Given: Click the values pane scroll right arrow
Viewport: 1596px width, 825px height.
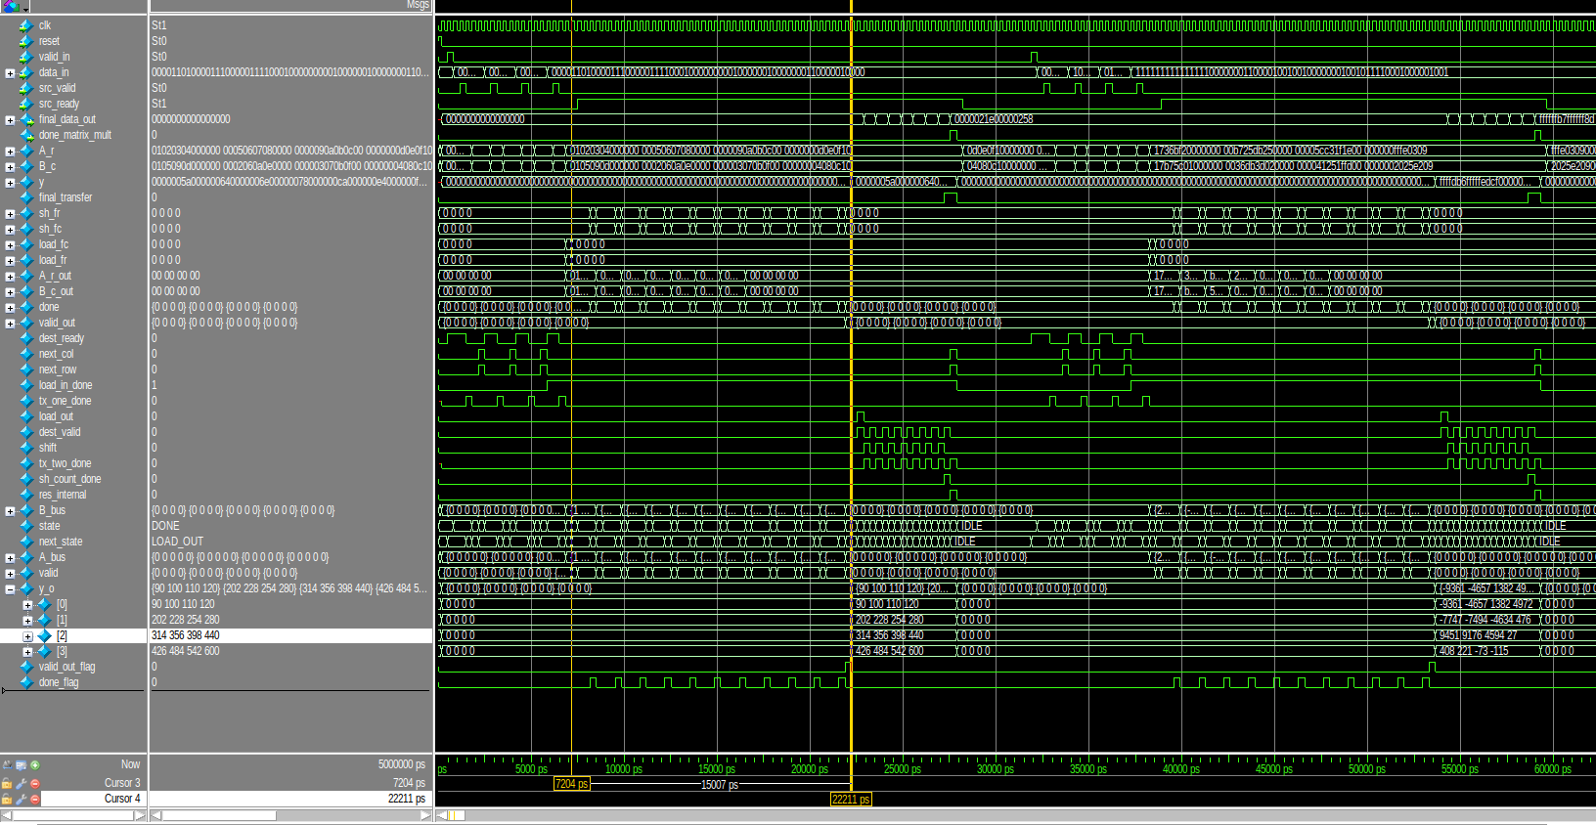Looking at the screenshot, I should 425,815.
